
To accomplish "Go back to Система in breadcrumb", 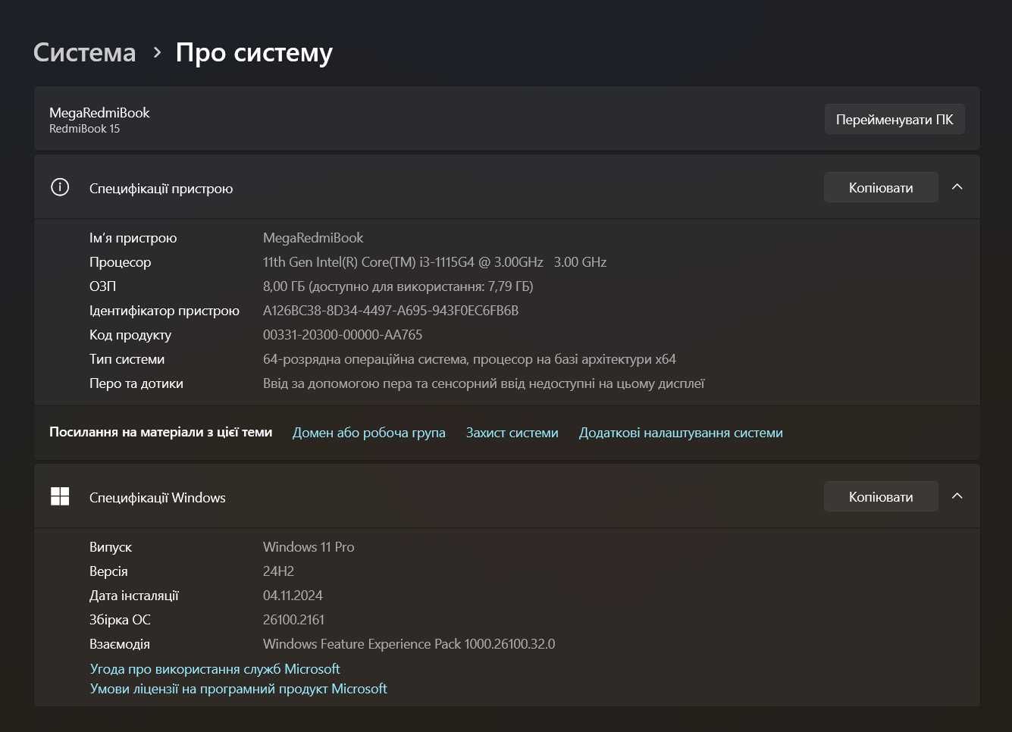I will [85, 52].
